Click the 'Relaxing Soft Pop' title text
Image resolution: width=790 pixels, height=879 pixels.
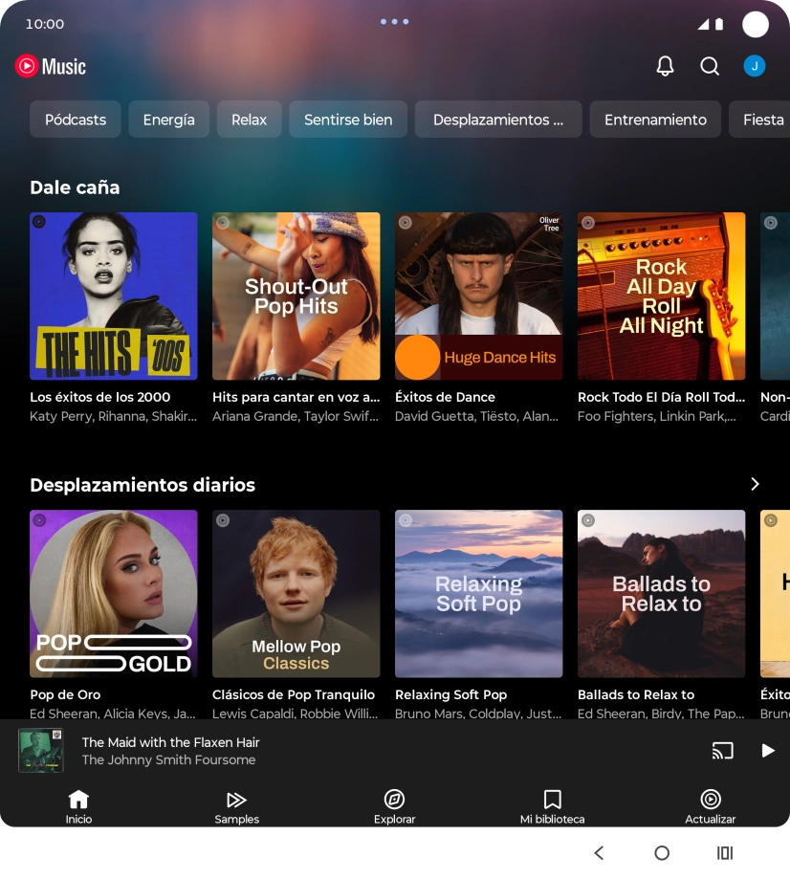click(450, 694)
